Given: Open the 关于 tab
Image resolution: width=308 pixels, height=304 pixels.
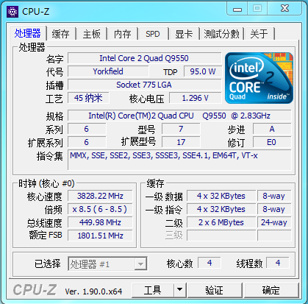Looking at the screenshot, I should pos(259,34).
